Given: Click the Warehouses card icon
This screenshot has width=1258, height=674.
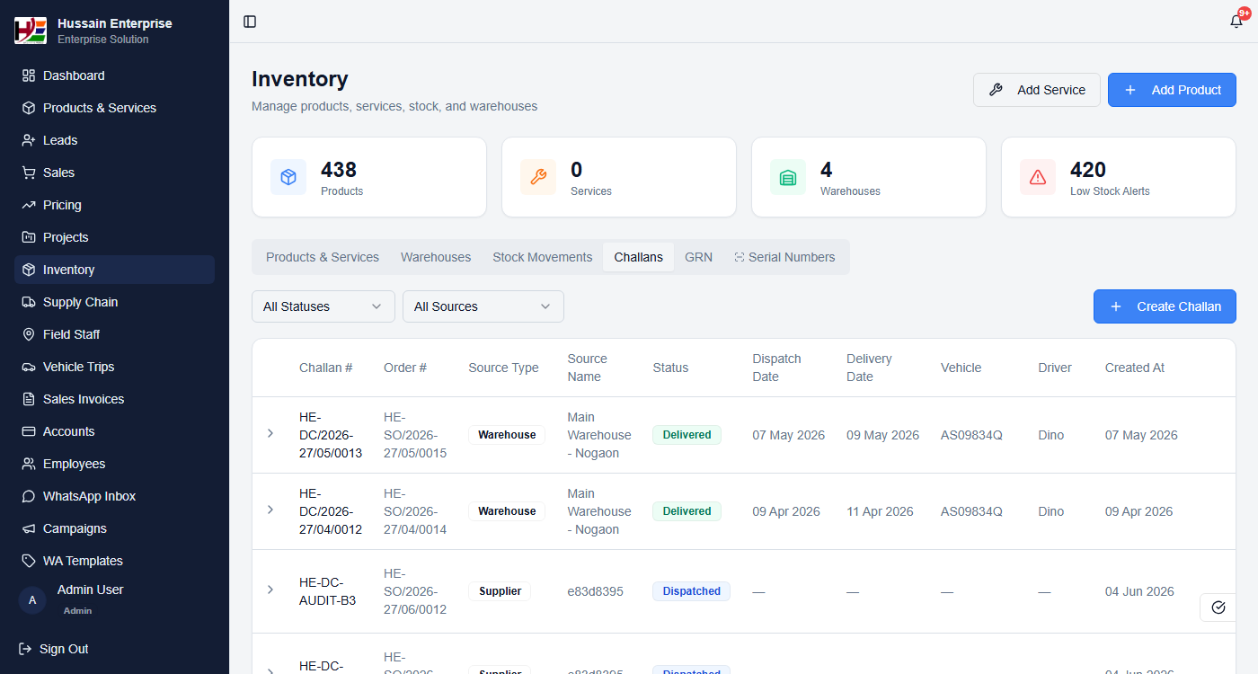Looking at the screenshot, I should point(788,177).
